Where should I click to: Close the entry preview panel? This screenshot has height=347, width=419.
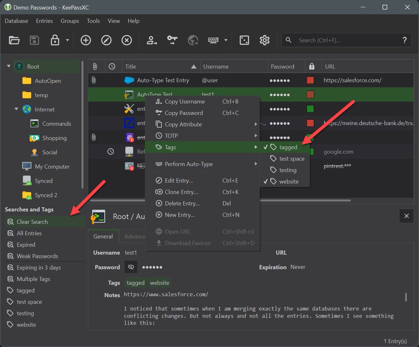pyautogui.click(x=406, y=216)
